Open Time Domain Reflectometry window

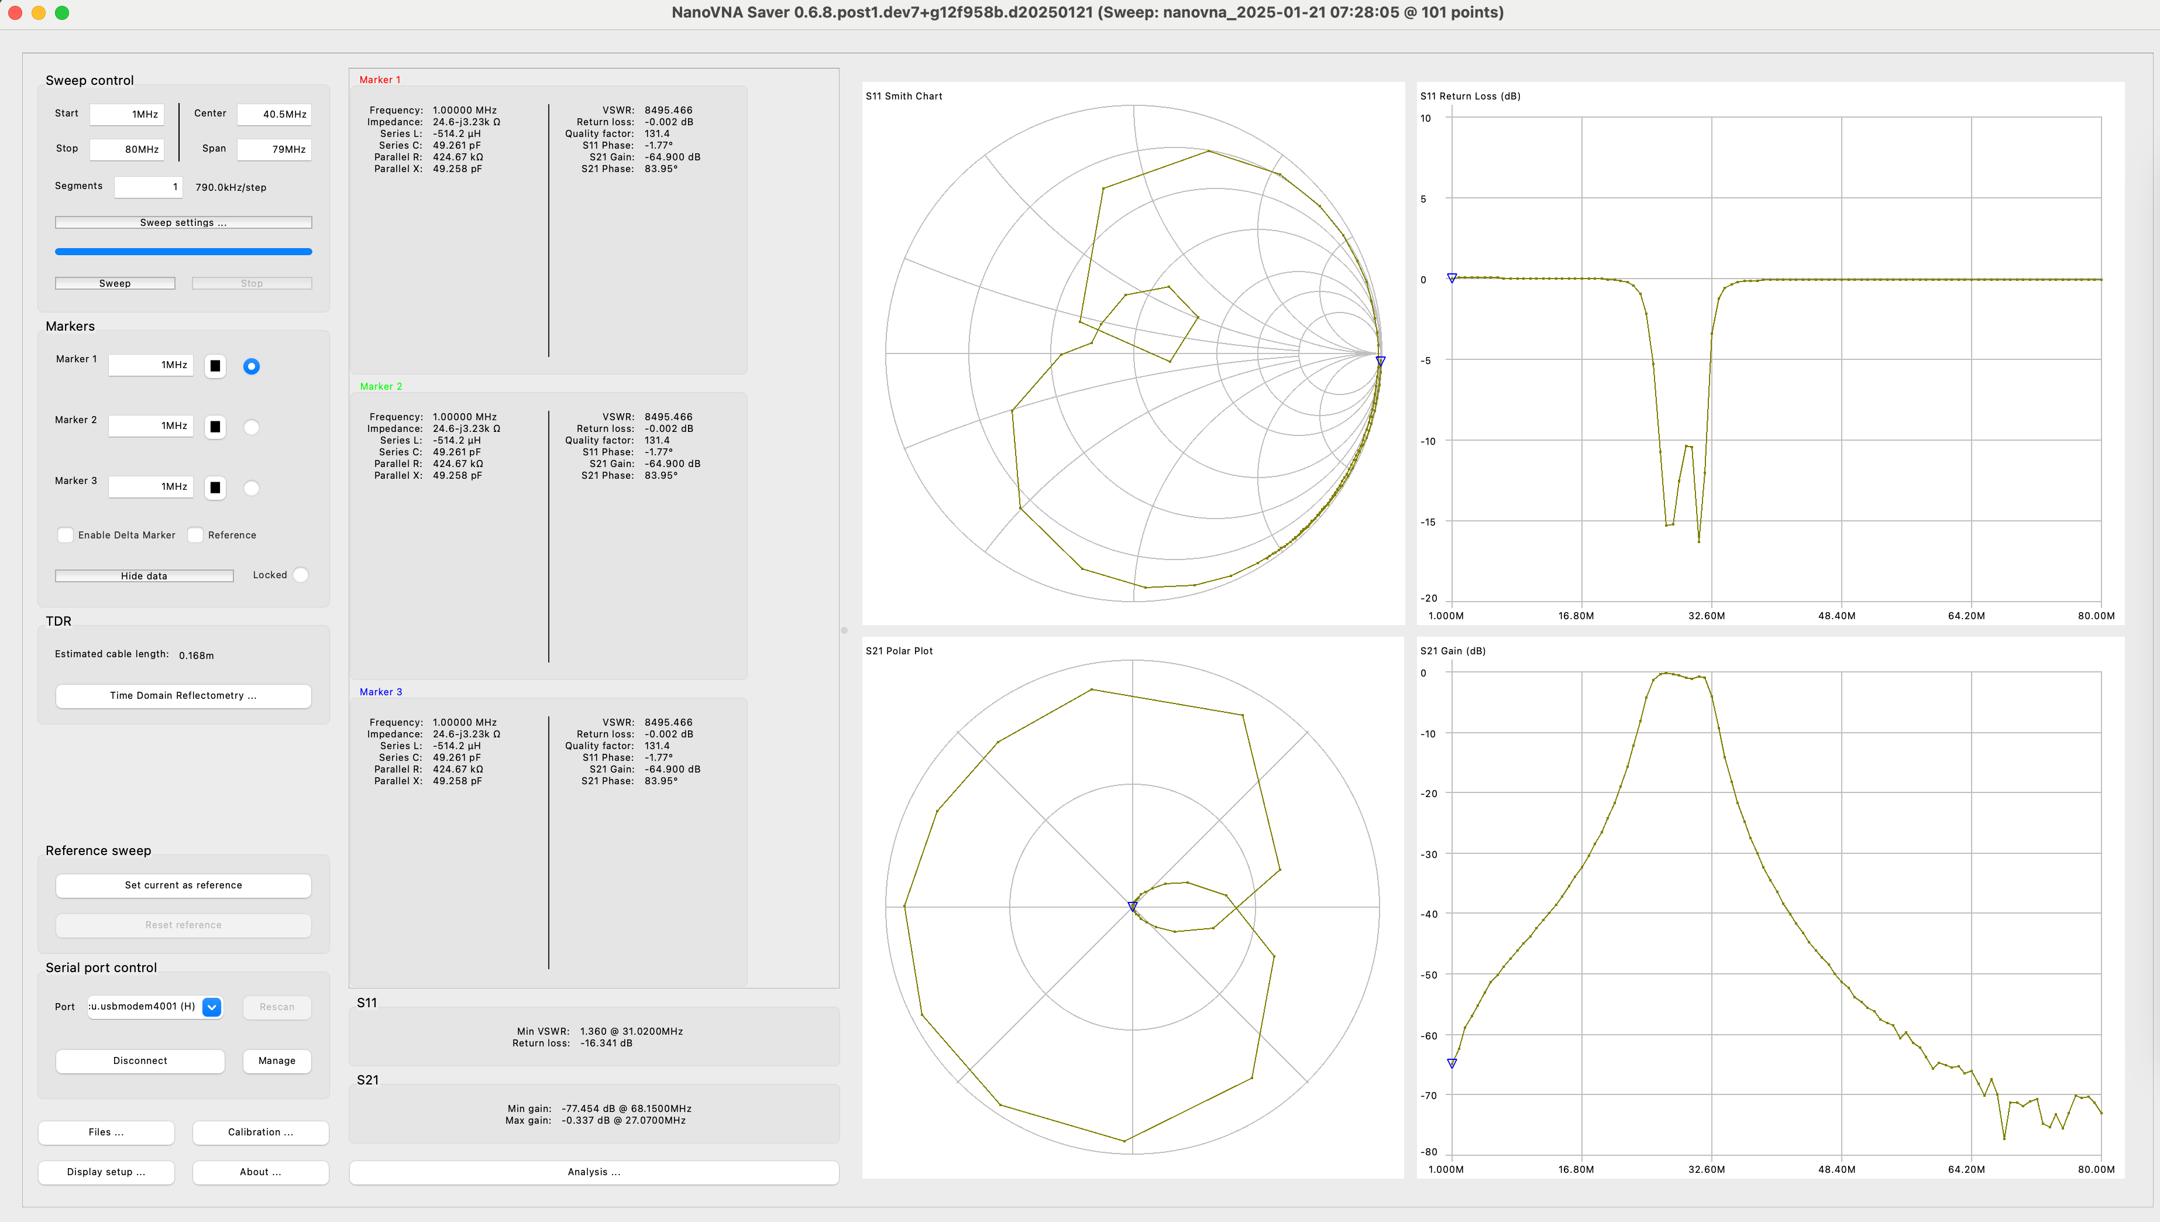183,696
